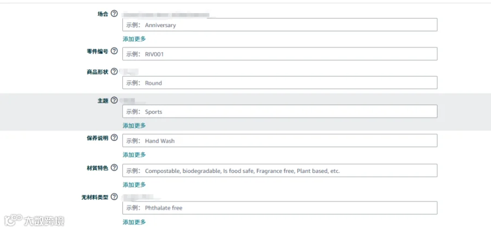The image size is (491, 230).
Task: Add more entries under 主题
Action: coord(134,126)
